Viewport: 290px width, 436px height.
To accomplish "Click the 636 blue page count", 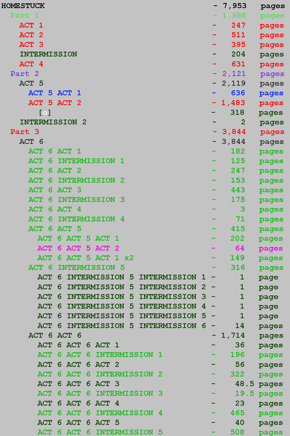I will point(238,93).
